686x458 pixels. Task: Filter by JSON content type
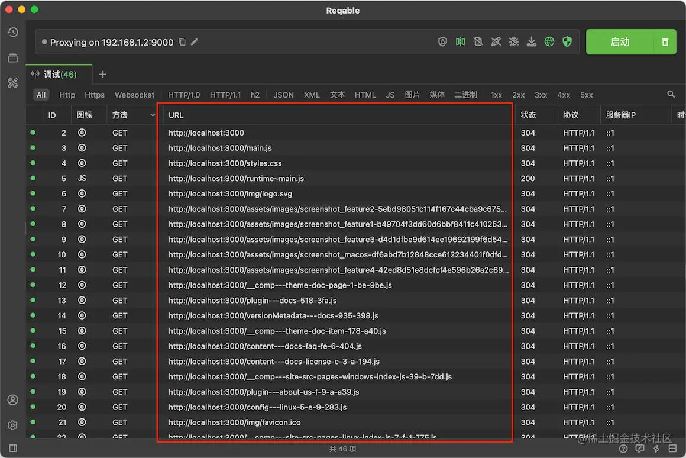(283, 95)
